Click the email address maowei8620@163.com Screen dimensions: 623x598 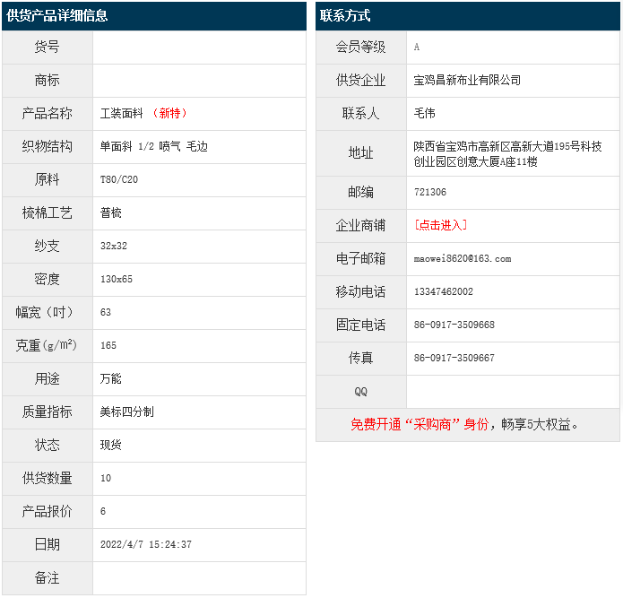tap(462, 258)
